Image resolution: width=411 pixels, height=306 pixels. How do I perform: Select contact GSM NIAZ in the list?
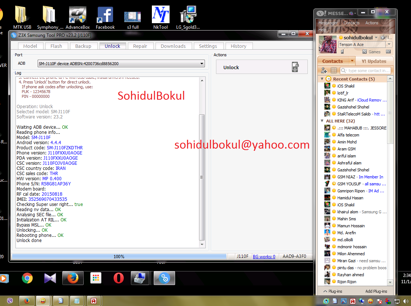pyautogui.click(x=355, y=177)
